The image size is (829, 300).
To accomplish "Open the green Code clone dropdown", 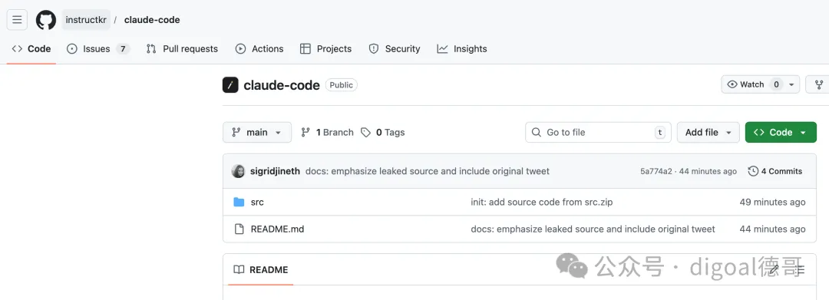I will coord(781,132).
